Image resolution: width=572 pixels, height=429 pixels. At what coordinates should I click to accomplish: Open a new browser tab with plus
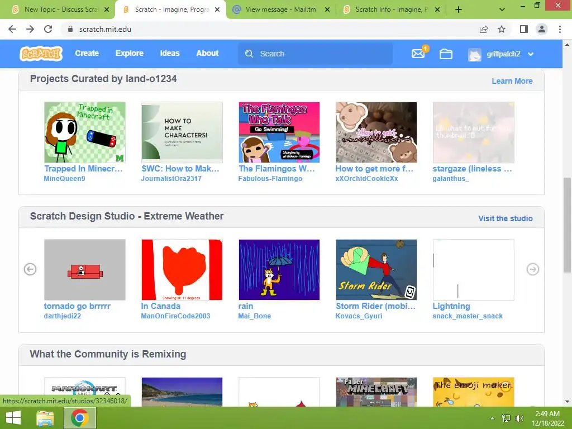pyautogui.click(x=459, y=9)
